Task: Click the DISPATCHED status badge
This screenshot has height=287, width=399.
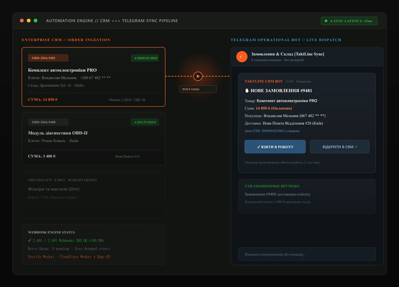Action: pyautogui.click(x=145, y=58)
